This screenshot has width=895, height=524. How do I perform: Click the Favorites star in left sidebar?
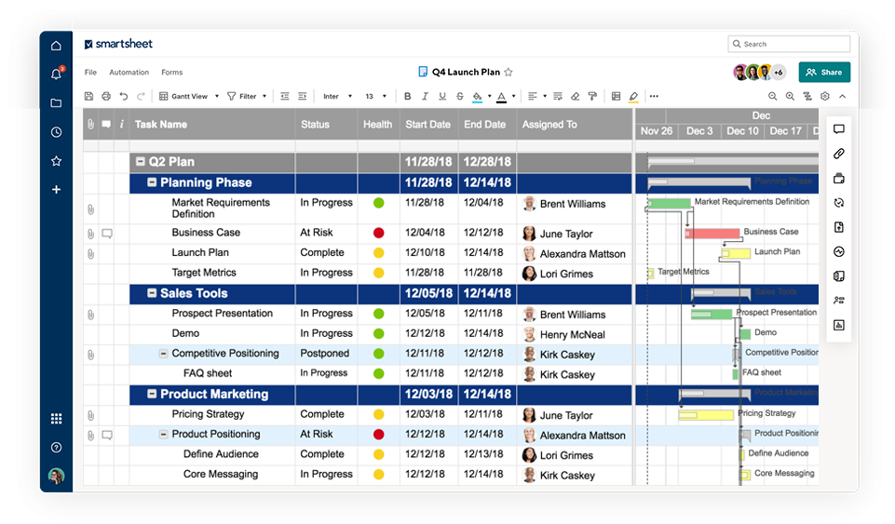click(x=56, y=161)
